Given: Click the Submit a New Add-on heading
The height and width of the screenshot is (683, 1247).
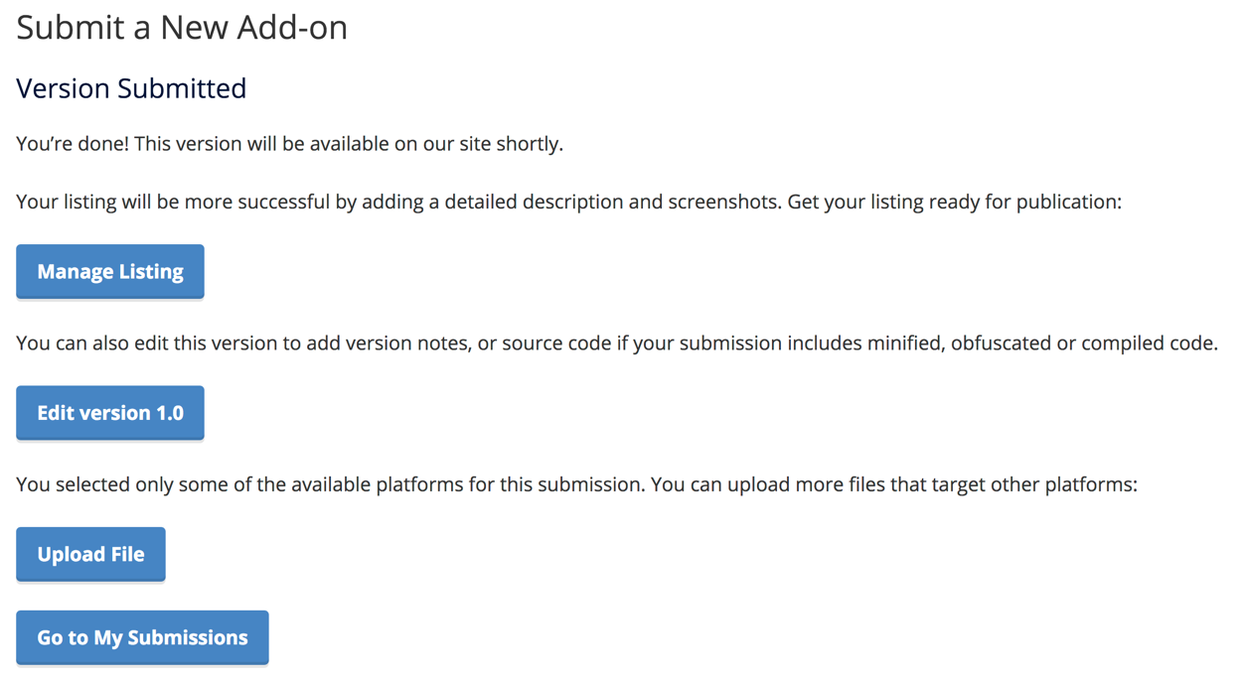Looking at the screenshot, I should (181, 27).
